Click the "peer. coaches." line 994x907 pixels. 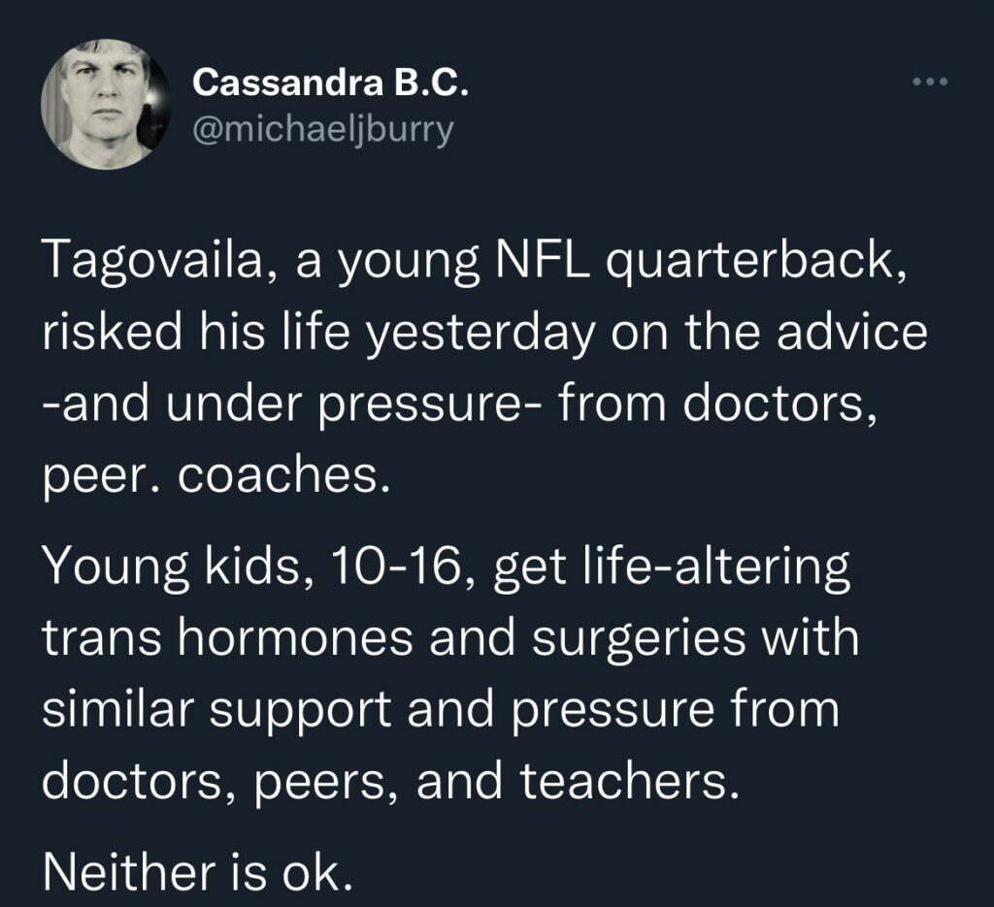coord(215,477)
